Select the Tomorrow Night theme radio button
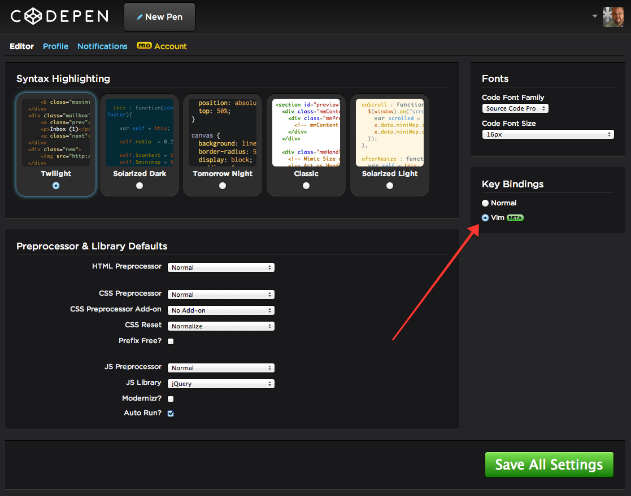 (x=223, y=185)
